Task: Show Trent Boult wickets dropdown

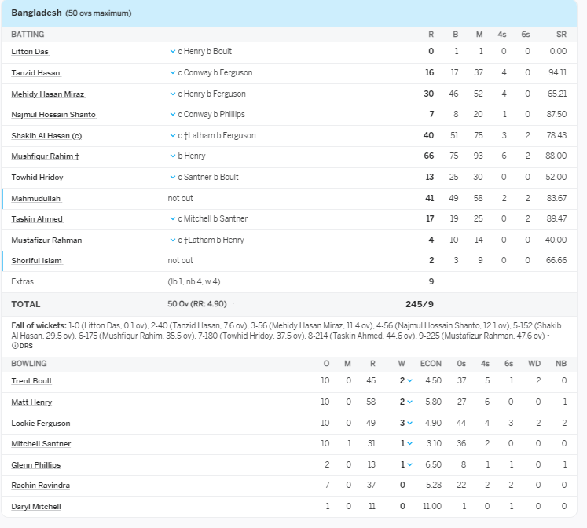Action: pyautogui.click(x=409, y=381)
